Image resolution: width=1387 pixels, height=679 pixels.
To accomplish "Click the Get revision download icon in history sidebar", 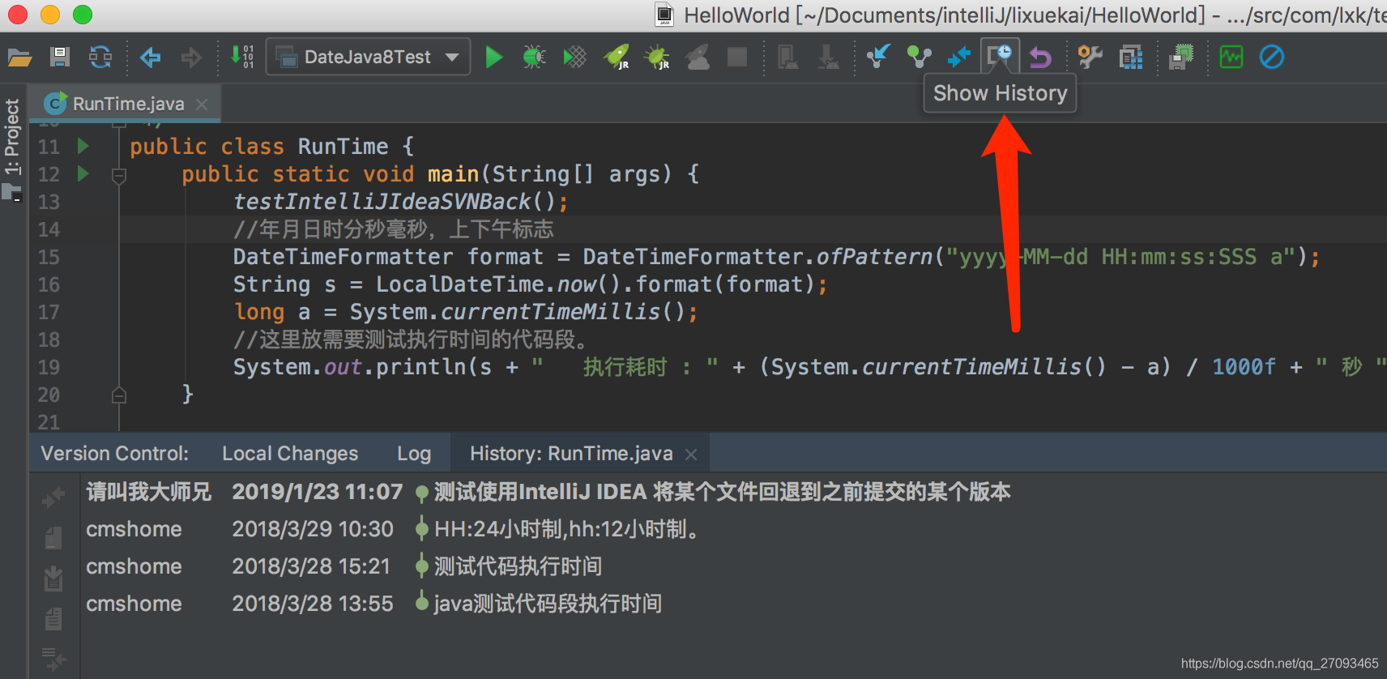I will (x=53, y=578).
